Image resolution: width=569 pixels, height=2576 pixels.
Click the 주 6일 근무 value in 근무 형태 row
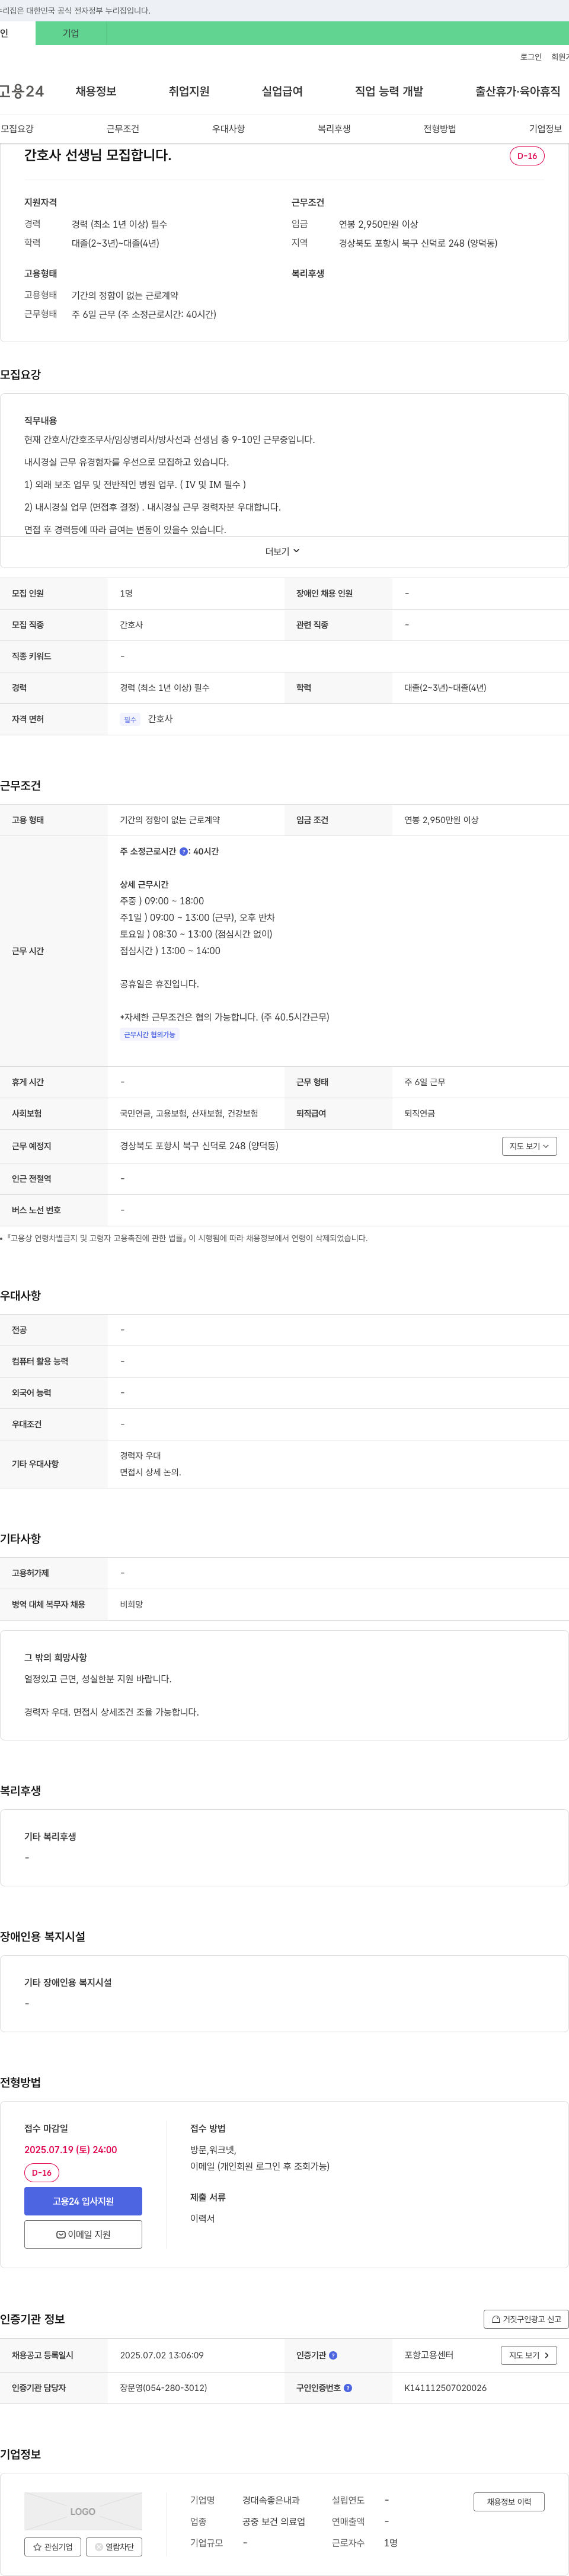pyautogui.click(x=425, y=1082)
